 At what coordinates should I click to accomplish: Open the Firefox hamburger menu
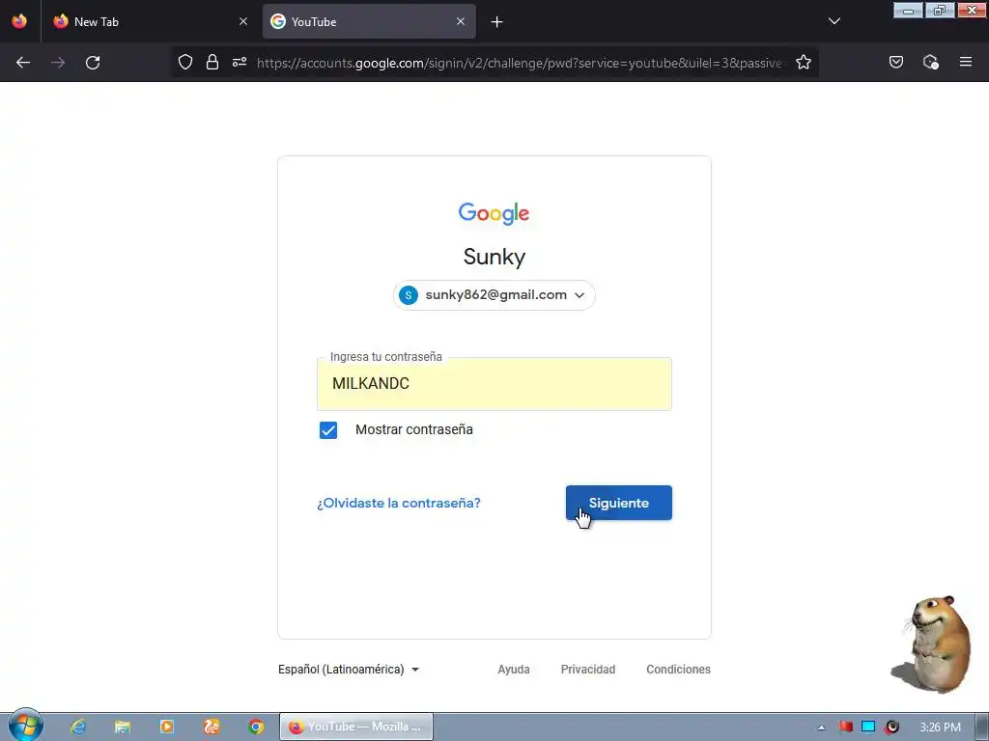click(966, 62)
